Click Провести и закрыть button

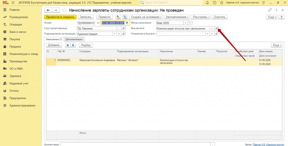60,17
